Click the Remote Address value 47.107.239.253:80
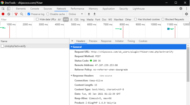This screenshot has height=105, width=190. click(106, 65)
